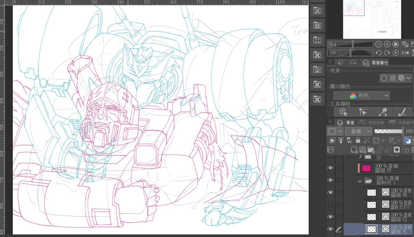The width and height of the screenshot is (414, 237).
Task: Select the tone effect dotted icon
Action: tap(392, 78)
